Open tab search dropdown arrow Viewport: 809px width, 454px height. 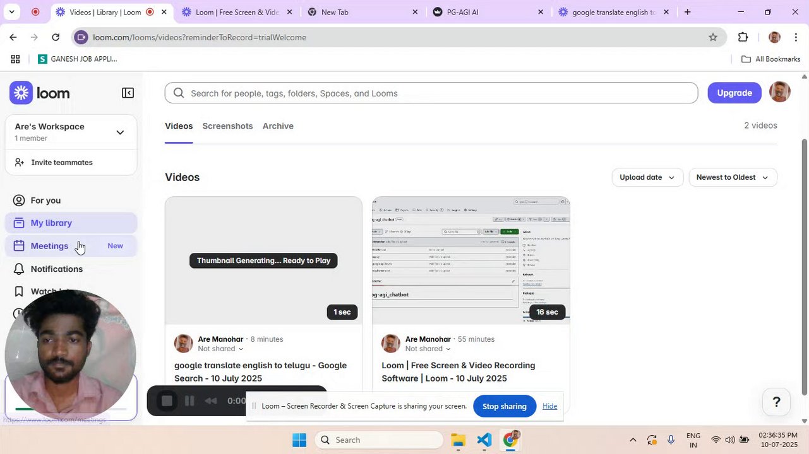[11, 12]
